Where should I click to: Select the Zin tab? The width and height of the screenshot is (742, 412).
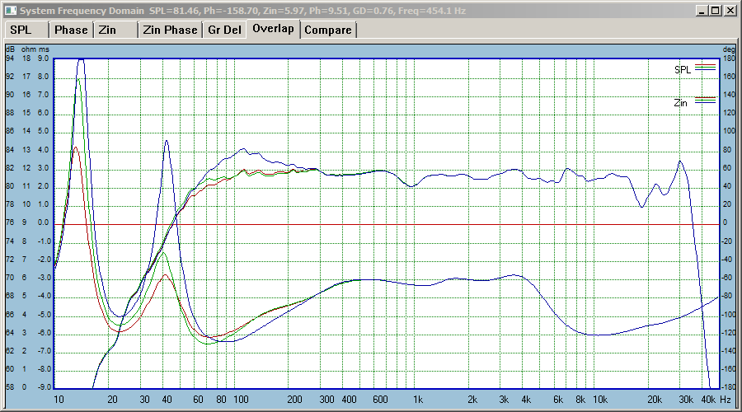pos(115,30)
